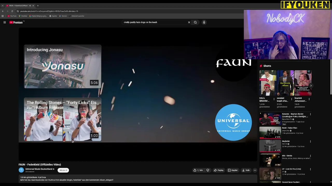Open the tab search dropdown arrow

click(x=3, y=6)
